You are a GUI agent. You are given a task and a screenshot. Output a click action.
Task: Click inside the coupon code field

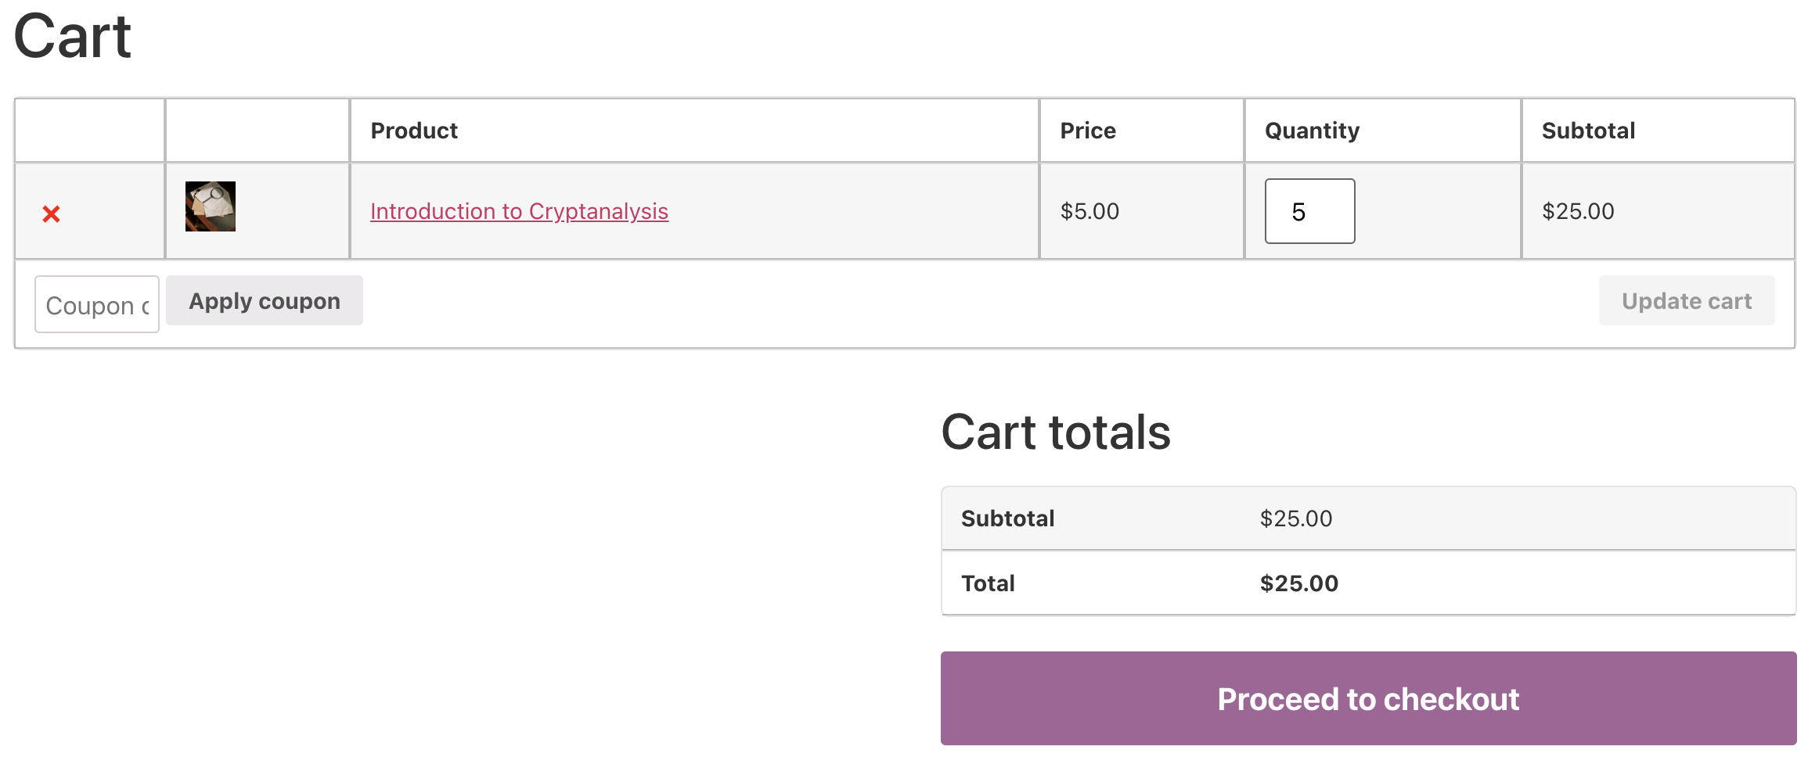click(x=96, y=304)
